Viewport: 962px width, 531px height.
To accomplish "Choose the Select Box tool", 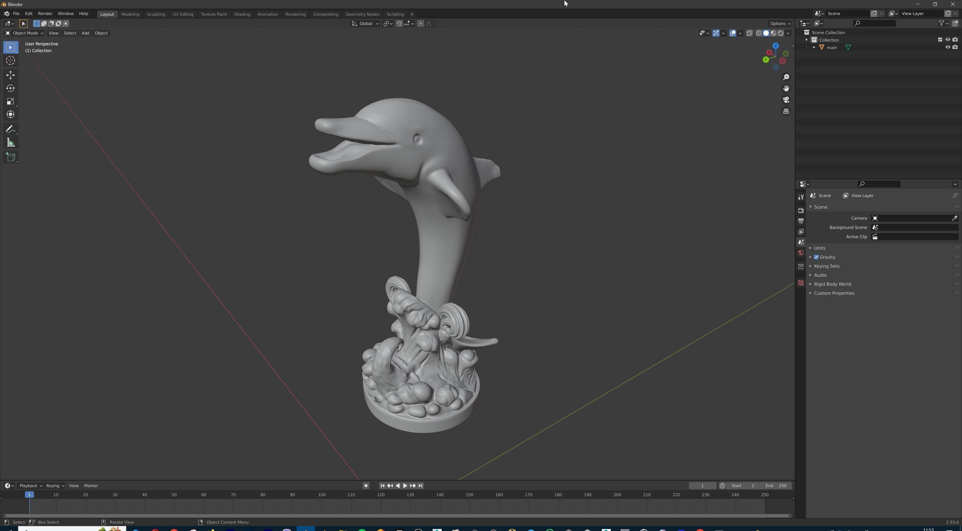I will 11,47.
